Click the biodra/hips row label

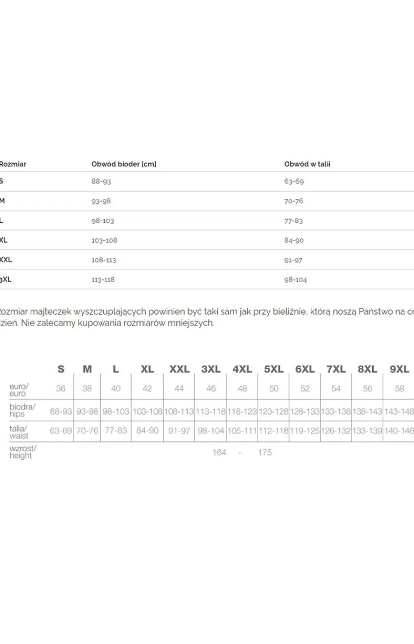point(22,410)
